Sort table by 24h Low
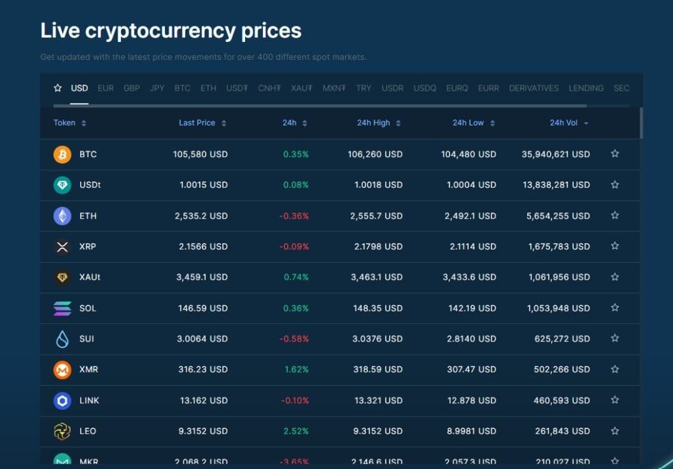 coord(473,123)
